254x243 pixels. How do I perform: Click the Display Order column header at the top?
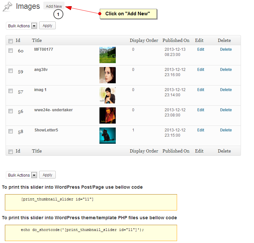click(x=144, y=40)
